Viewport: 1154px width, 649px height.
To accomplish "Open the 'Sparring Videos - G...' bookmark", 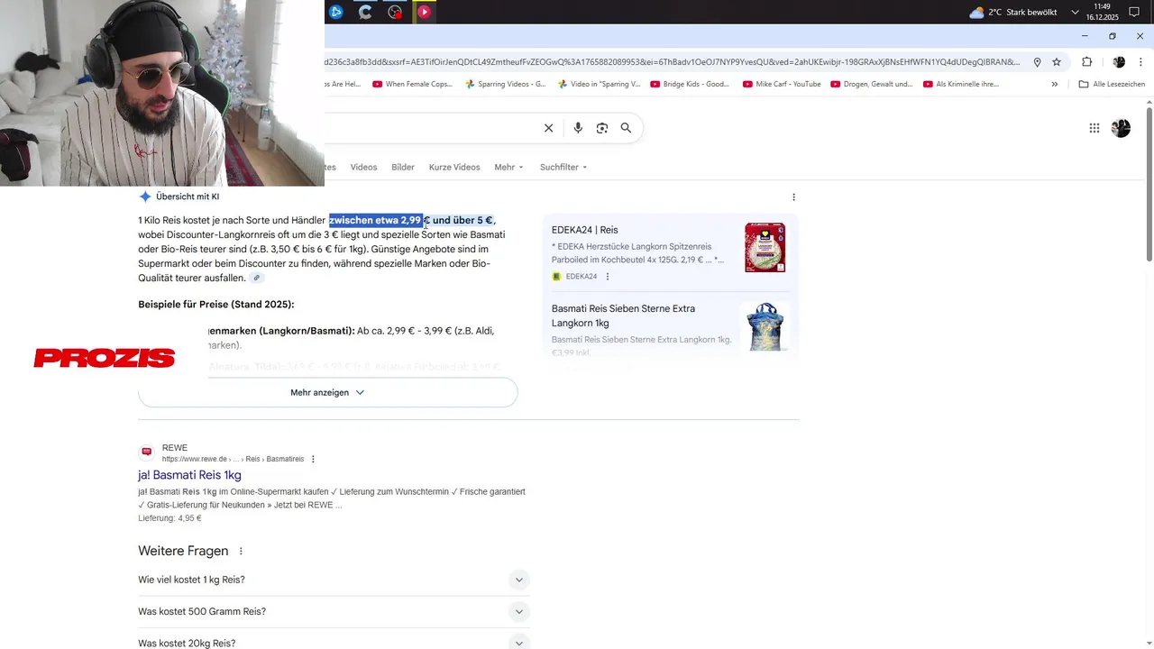I will 505,84.
